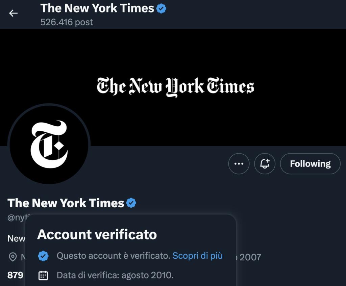The width and height of the screenshot is (346, 286).
Task: Click the 879 following count
Action: [15, 275]
